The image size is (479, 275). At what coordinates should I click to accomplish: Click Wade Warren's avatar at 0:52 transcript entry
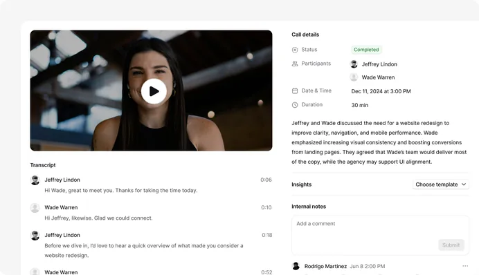click(x=35, y=272)
